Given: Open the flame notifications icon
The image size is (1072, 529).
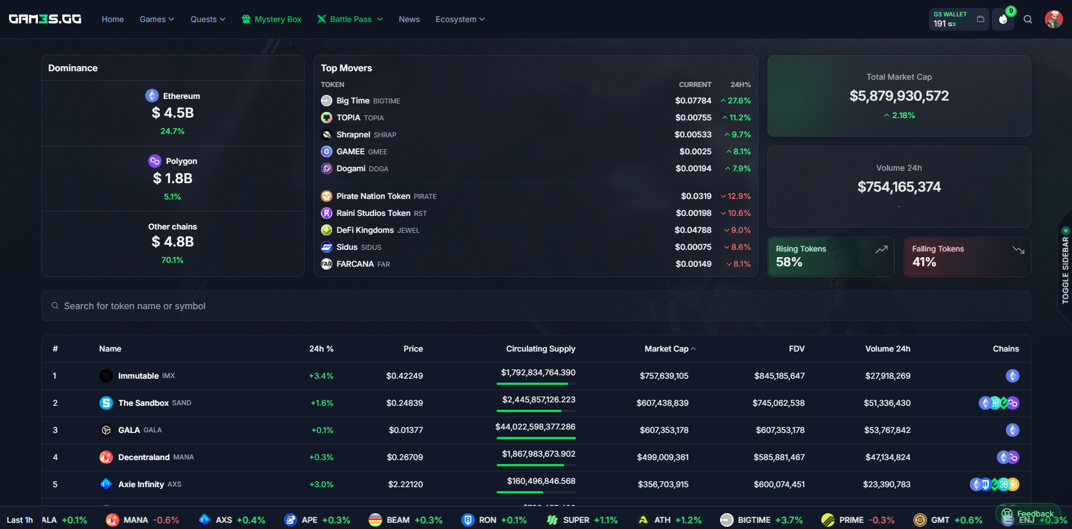Looking at the screenshot, I should [1003, 19].
